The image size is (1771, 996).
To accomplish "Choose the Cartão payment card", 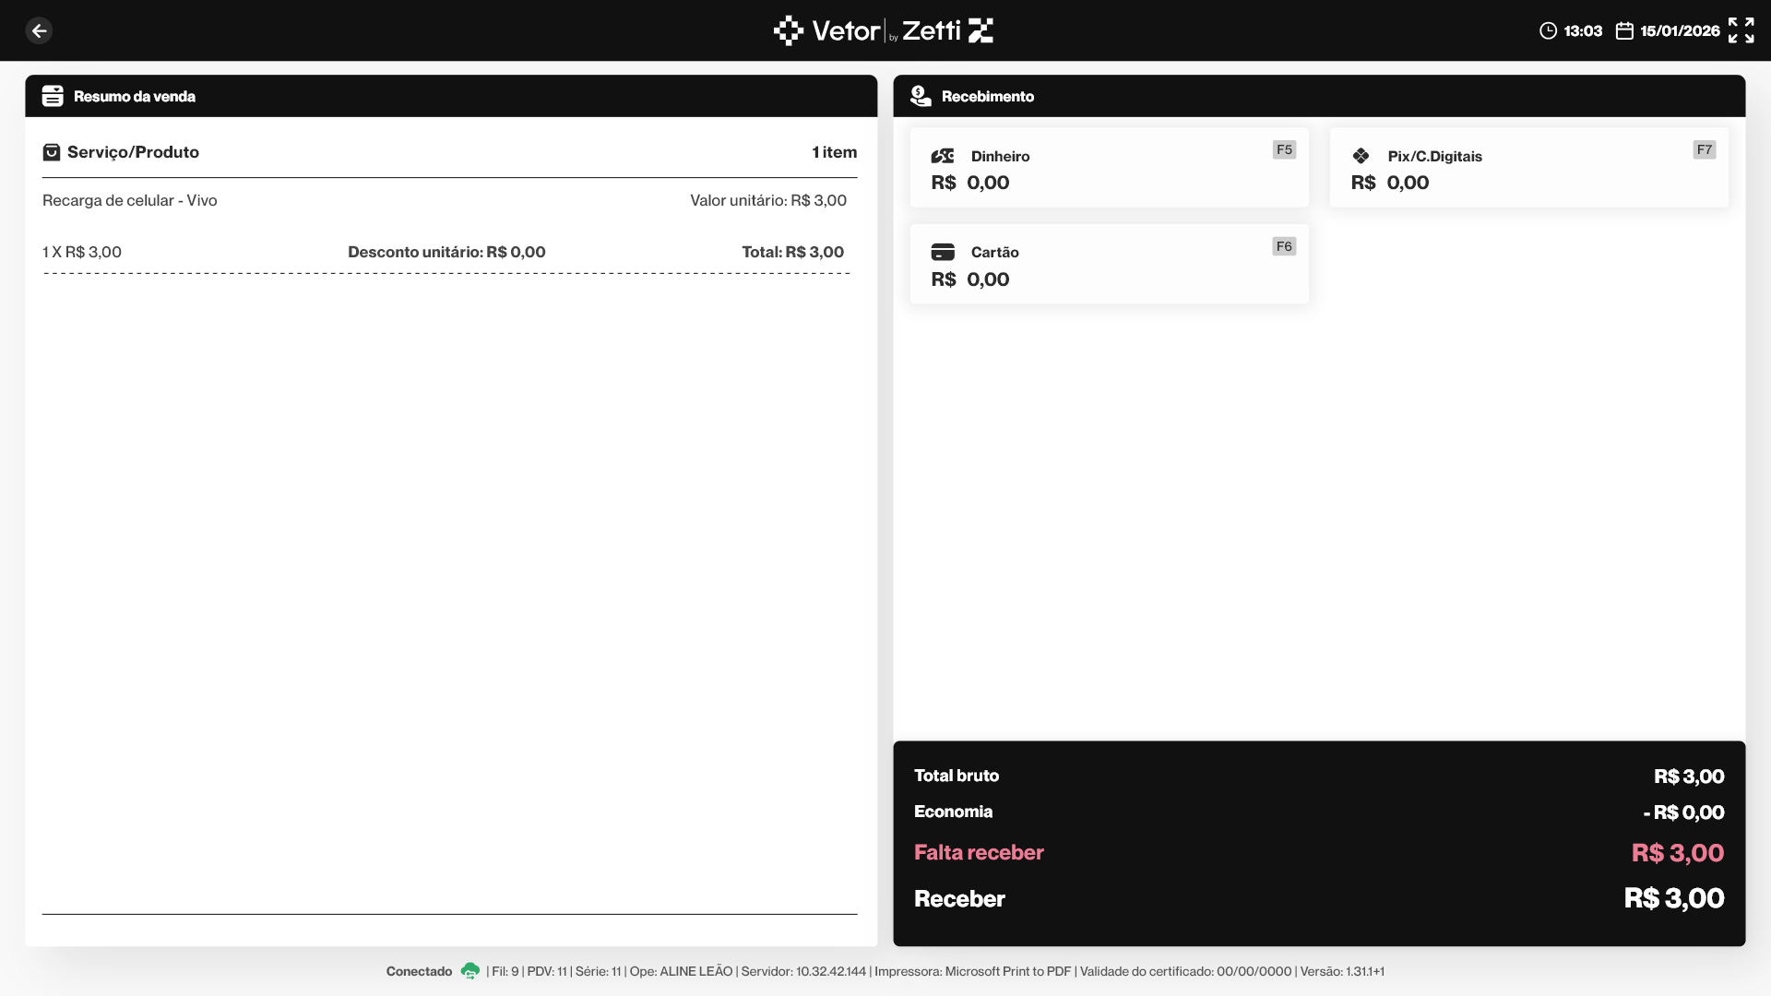I will [x=1108, y=265].
